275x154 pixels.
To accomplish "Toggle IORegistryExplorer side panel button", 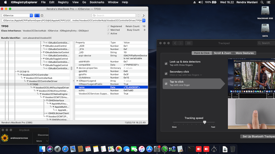I will 143,15.
